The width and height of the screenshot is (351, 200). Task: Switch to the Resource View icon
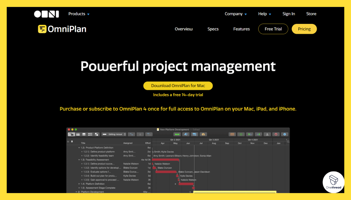click(x=78, y=134)
